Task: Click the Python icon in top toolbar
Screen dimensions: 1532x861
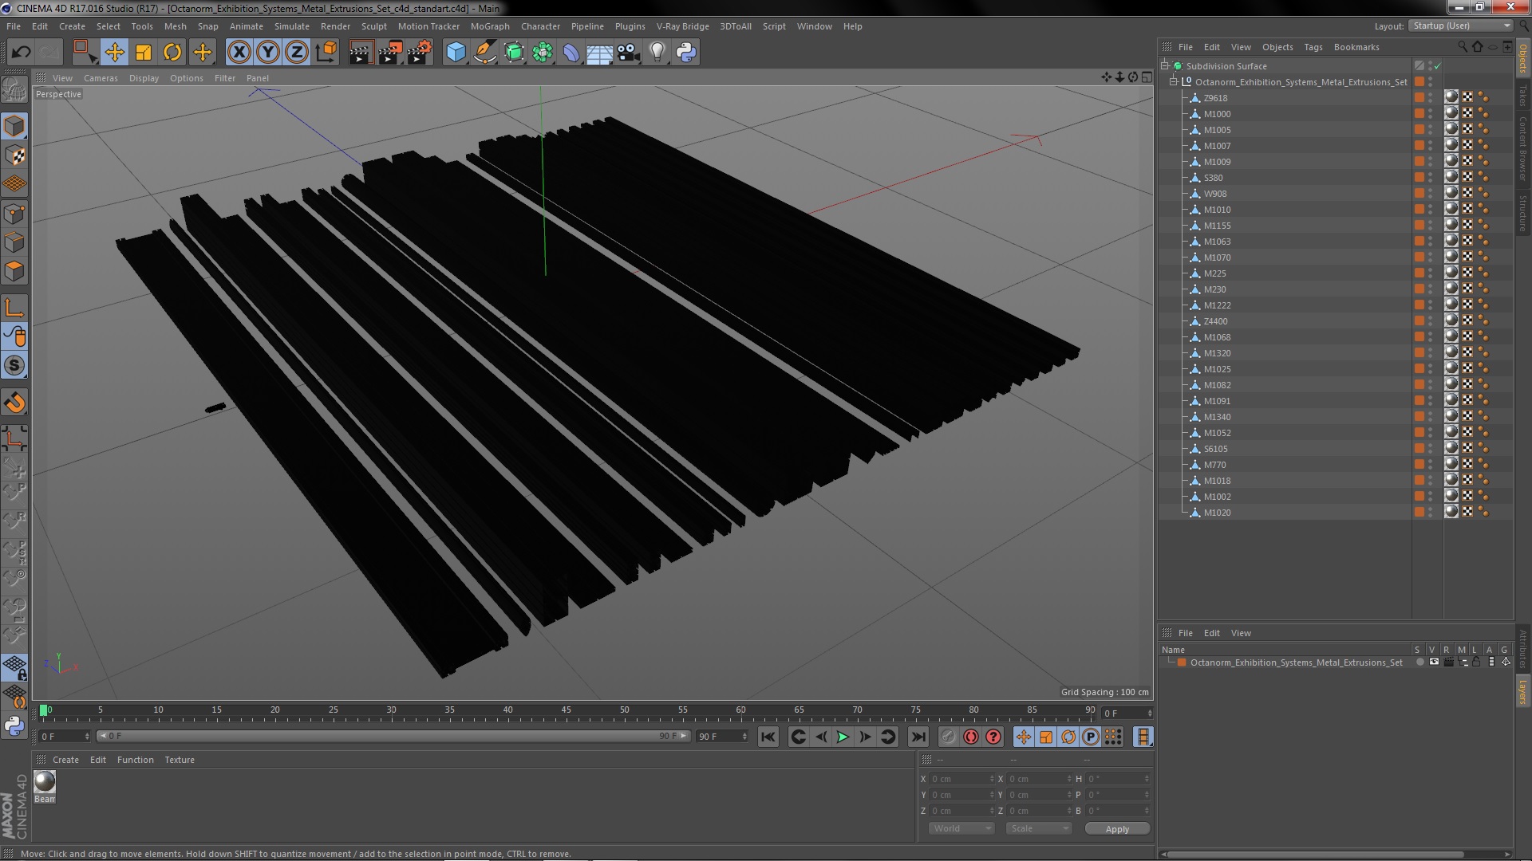Action: point(686,53)
